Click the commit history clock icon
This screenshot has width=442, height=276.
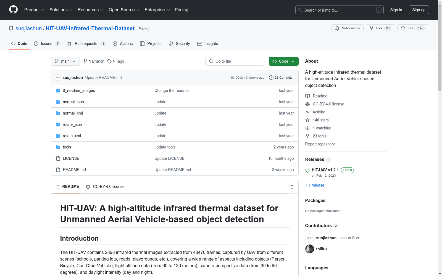271,78
